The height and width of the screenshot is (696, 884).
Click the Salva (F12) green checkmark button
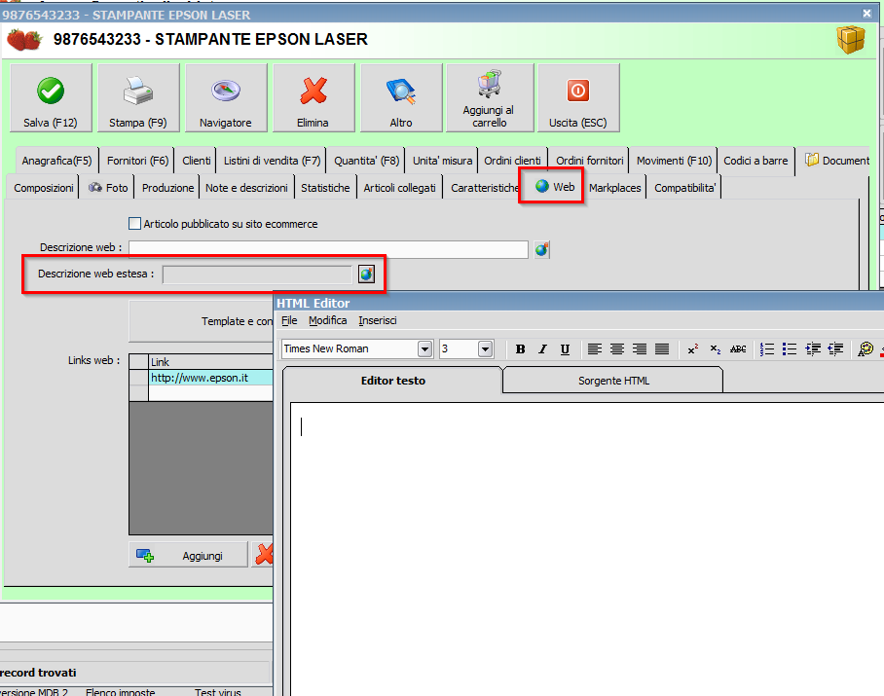pyautogui.click(x=51, y=98)
